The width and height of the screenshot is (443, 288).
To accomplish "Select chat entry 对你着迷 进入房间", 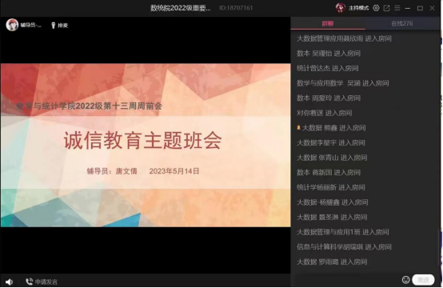I will coord(324,113).
